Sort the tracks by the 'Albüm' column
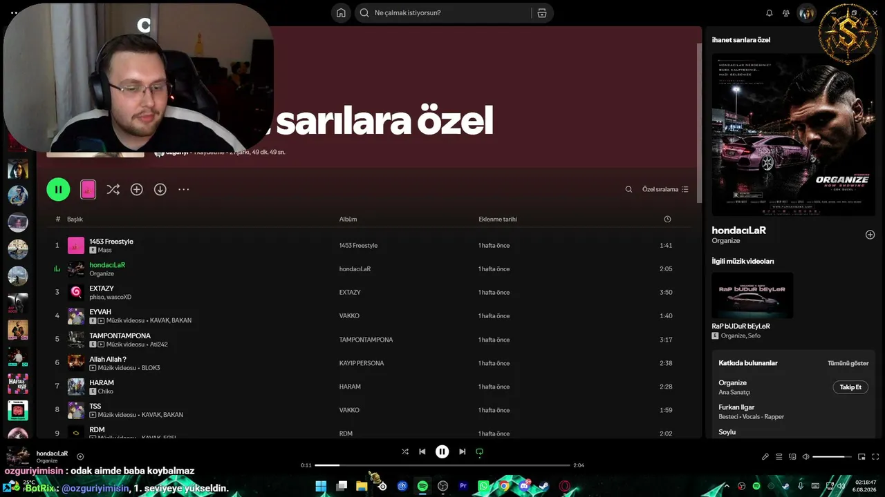 [x=348, y=220]
